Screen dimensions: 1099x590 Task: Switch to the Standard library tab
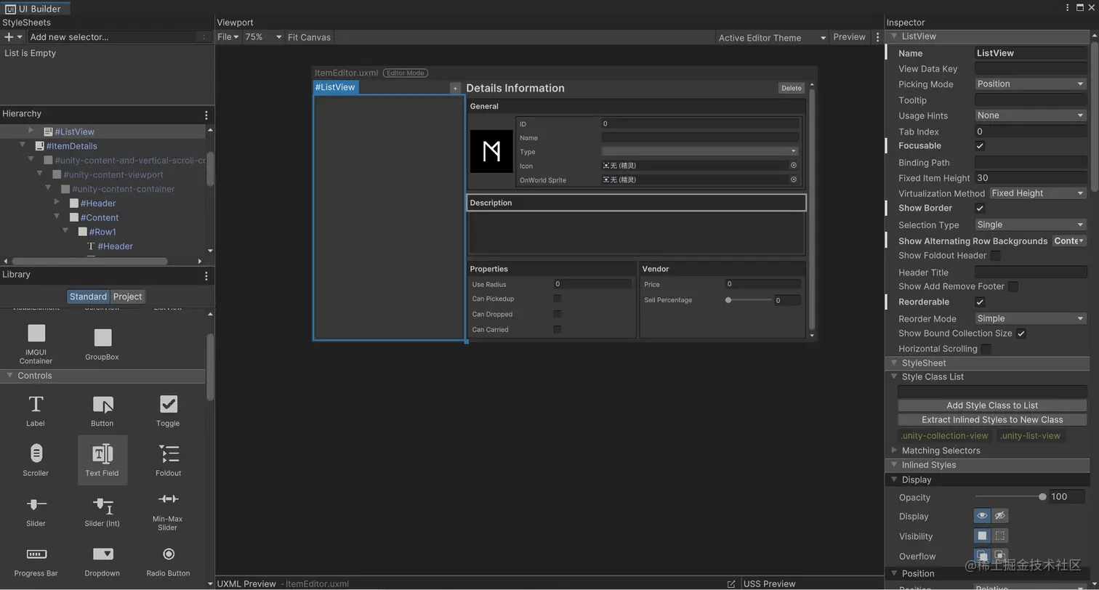pyautogui.click(x=89, y=296)
